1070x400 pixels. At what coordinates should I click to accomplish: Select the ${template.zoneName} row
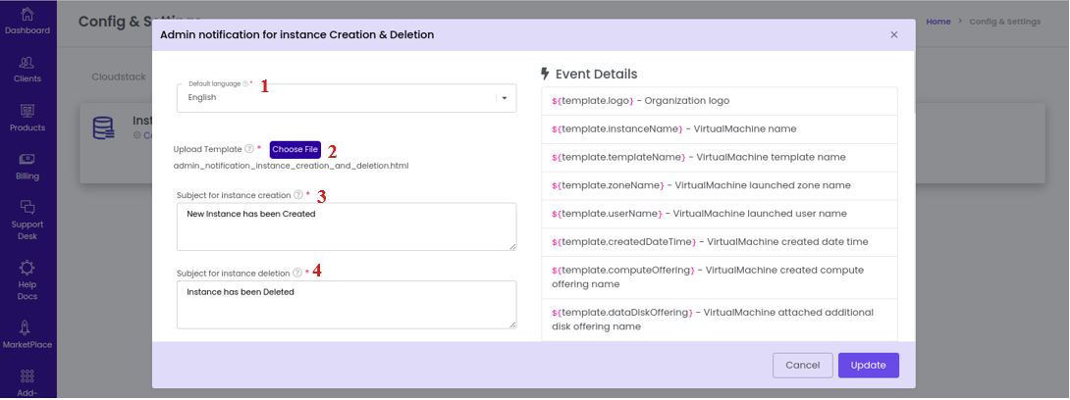pos(720,185)
